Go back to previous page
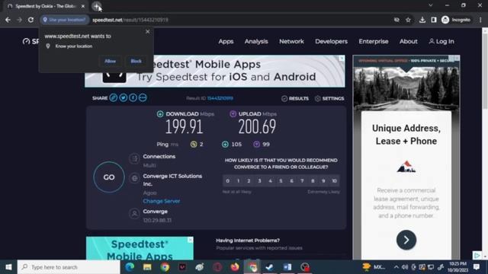488x274 pixels. point(8,20)
